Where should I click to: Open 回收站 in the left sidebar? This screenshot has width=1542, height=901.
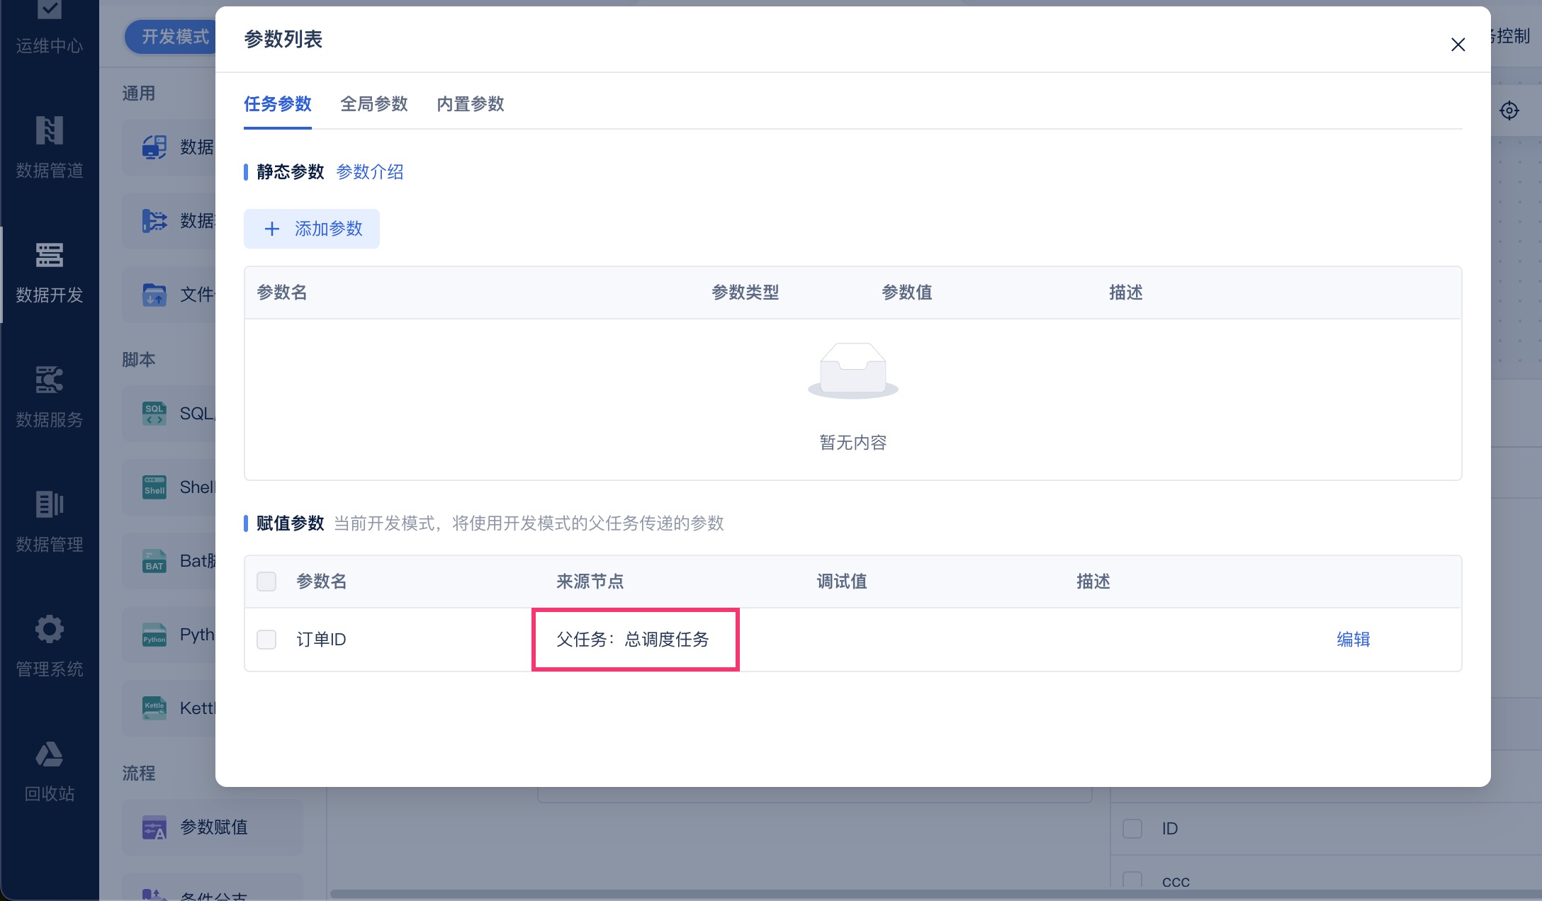50,772
